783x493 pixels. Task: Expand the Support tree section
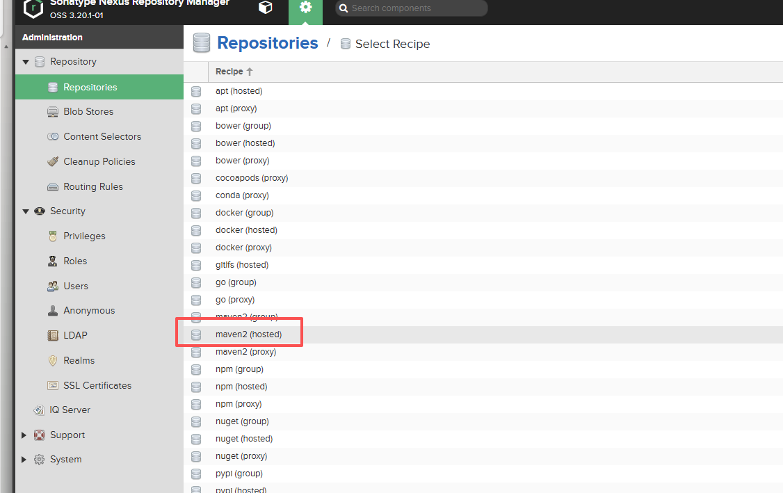[24, 435]
